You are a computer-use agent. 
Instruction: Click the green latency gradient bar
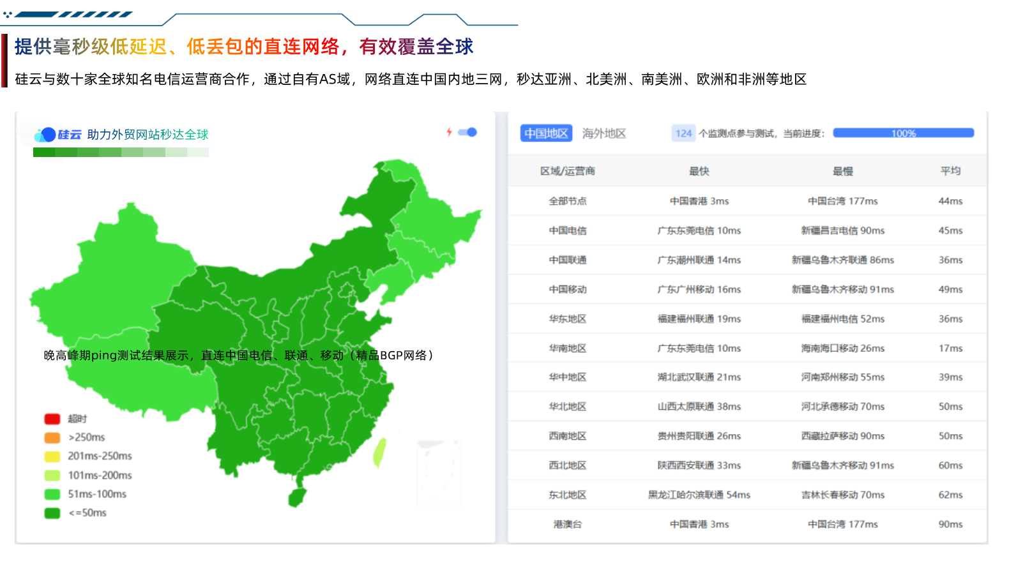121,152
